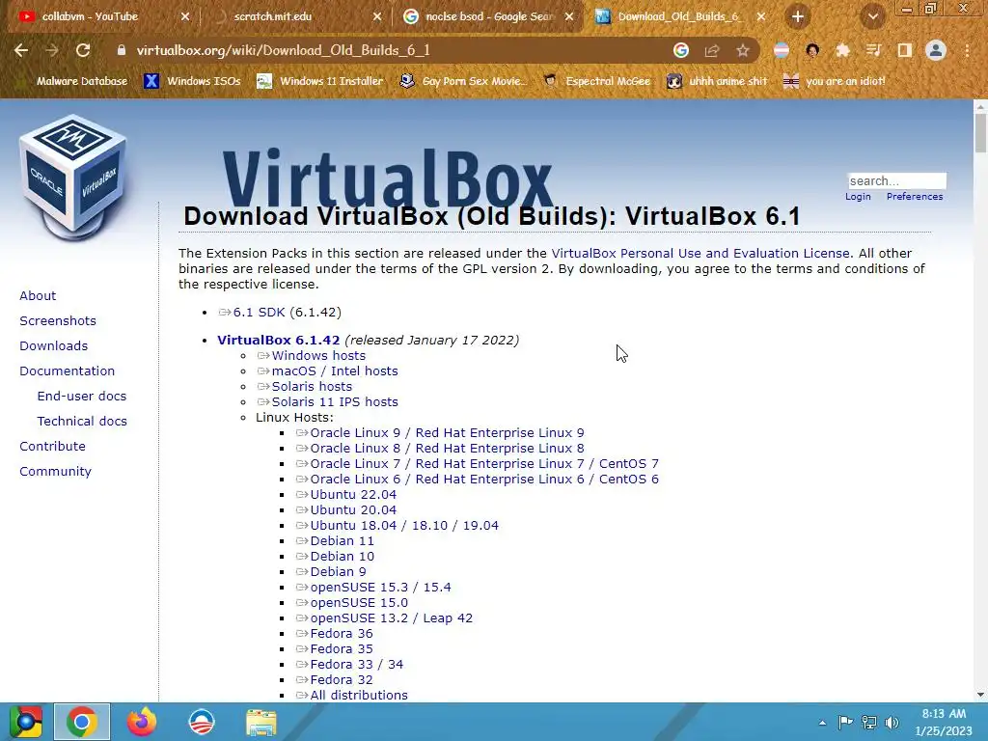Viewport: 988px width, 741px height.
Task: Open End-user docs
Action: (82, 397)
